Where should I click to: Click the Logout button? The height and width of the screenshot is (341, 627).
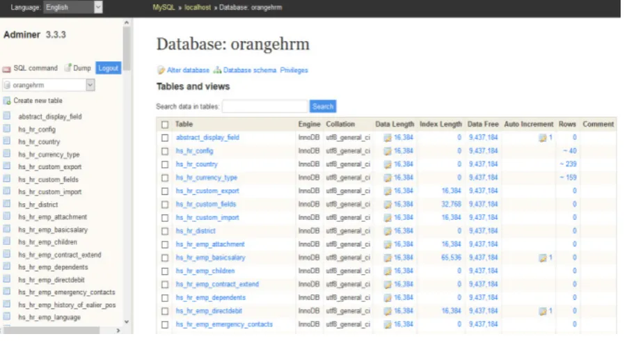pos(109,68)
